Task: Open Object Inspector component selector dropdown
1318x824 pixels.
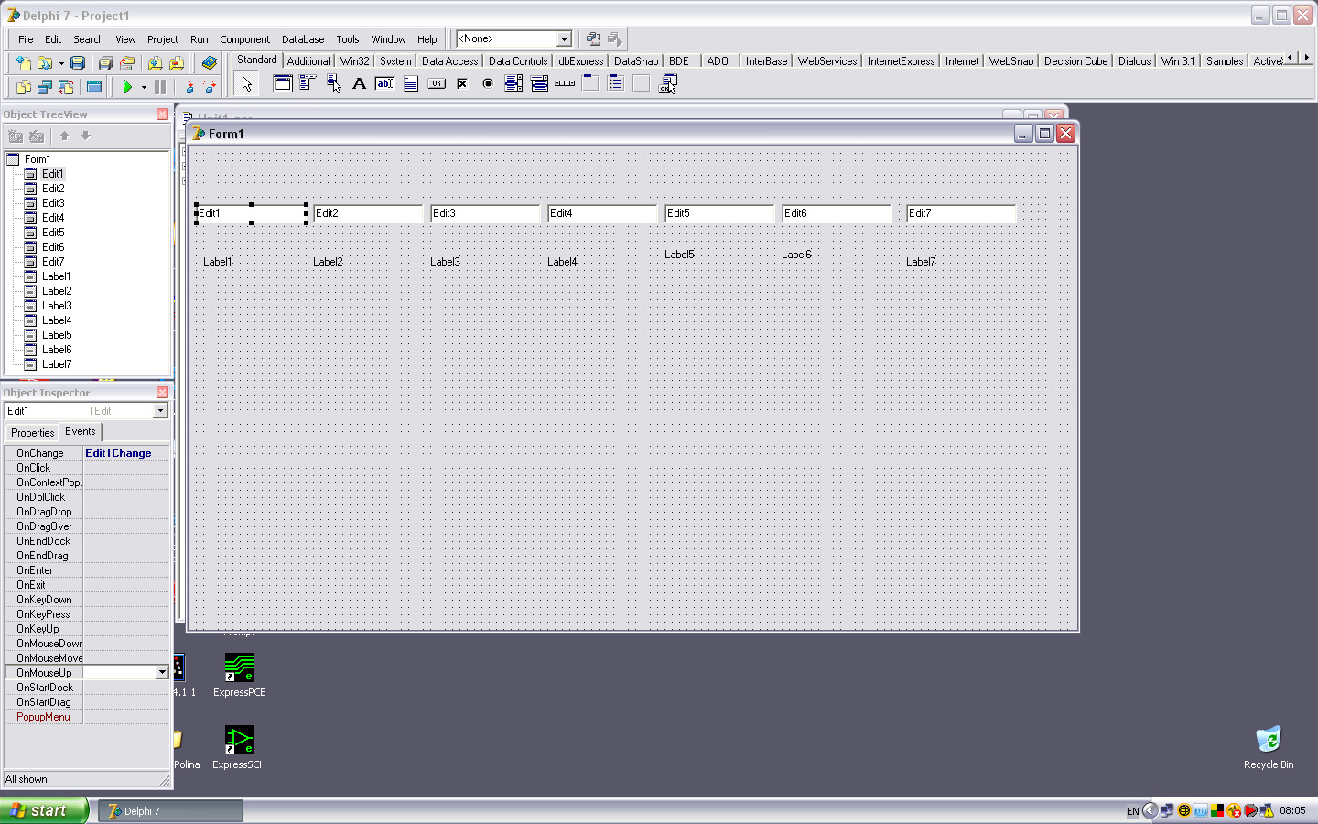Action: 160,411
